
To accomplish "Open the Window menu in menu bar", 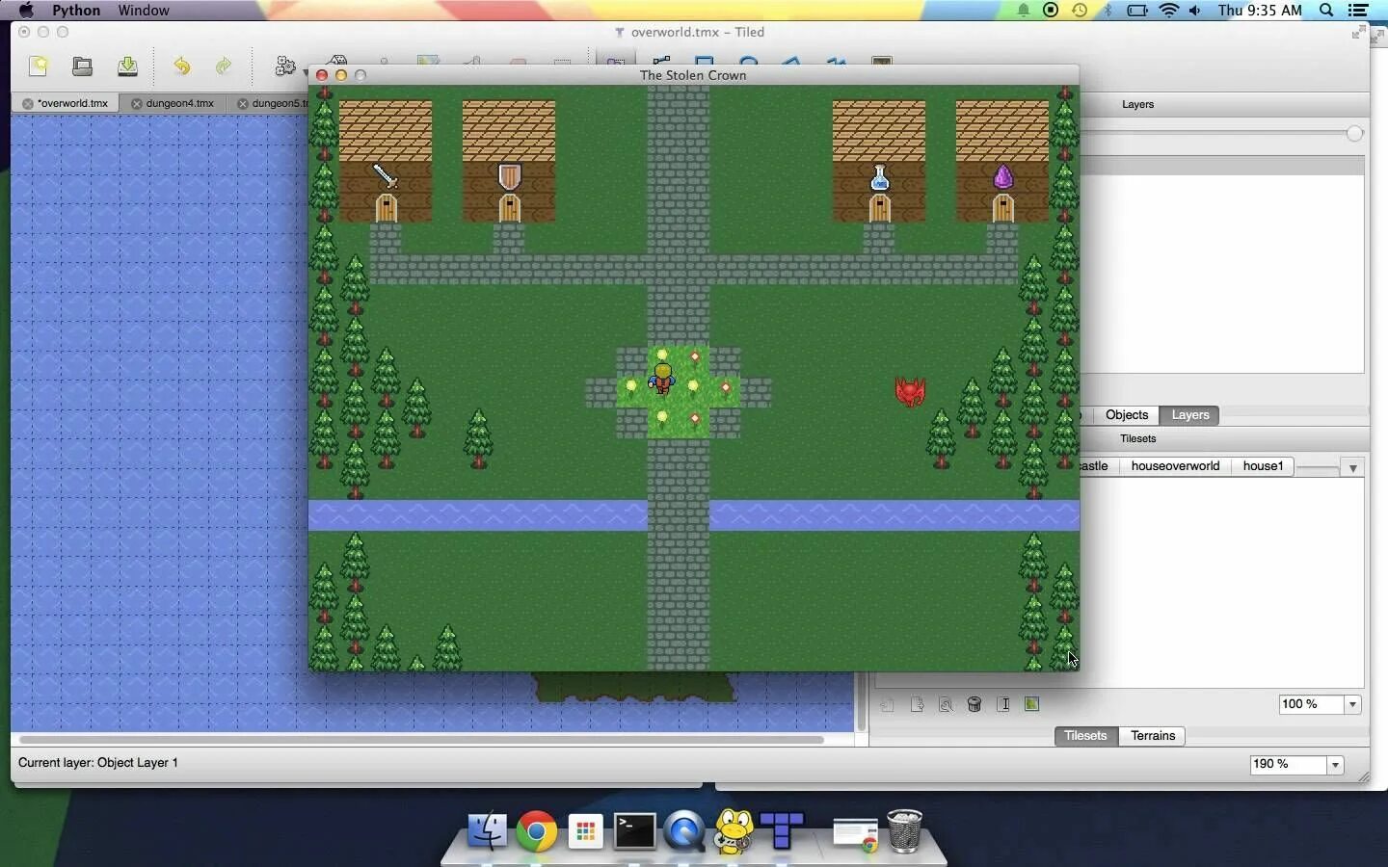I will (144, 11).
